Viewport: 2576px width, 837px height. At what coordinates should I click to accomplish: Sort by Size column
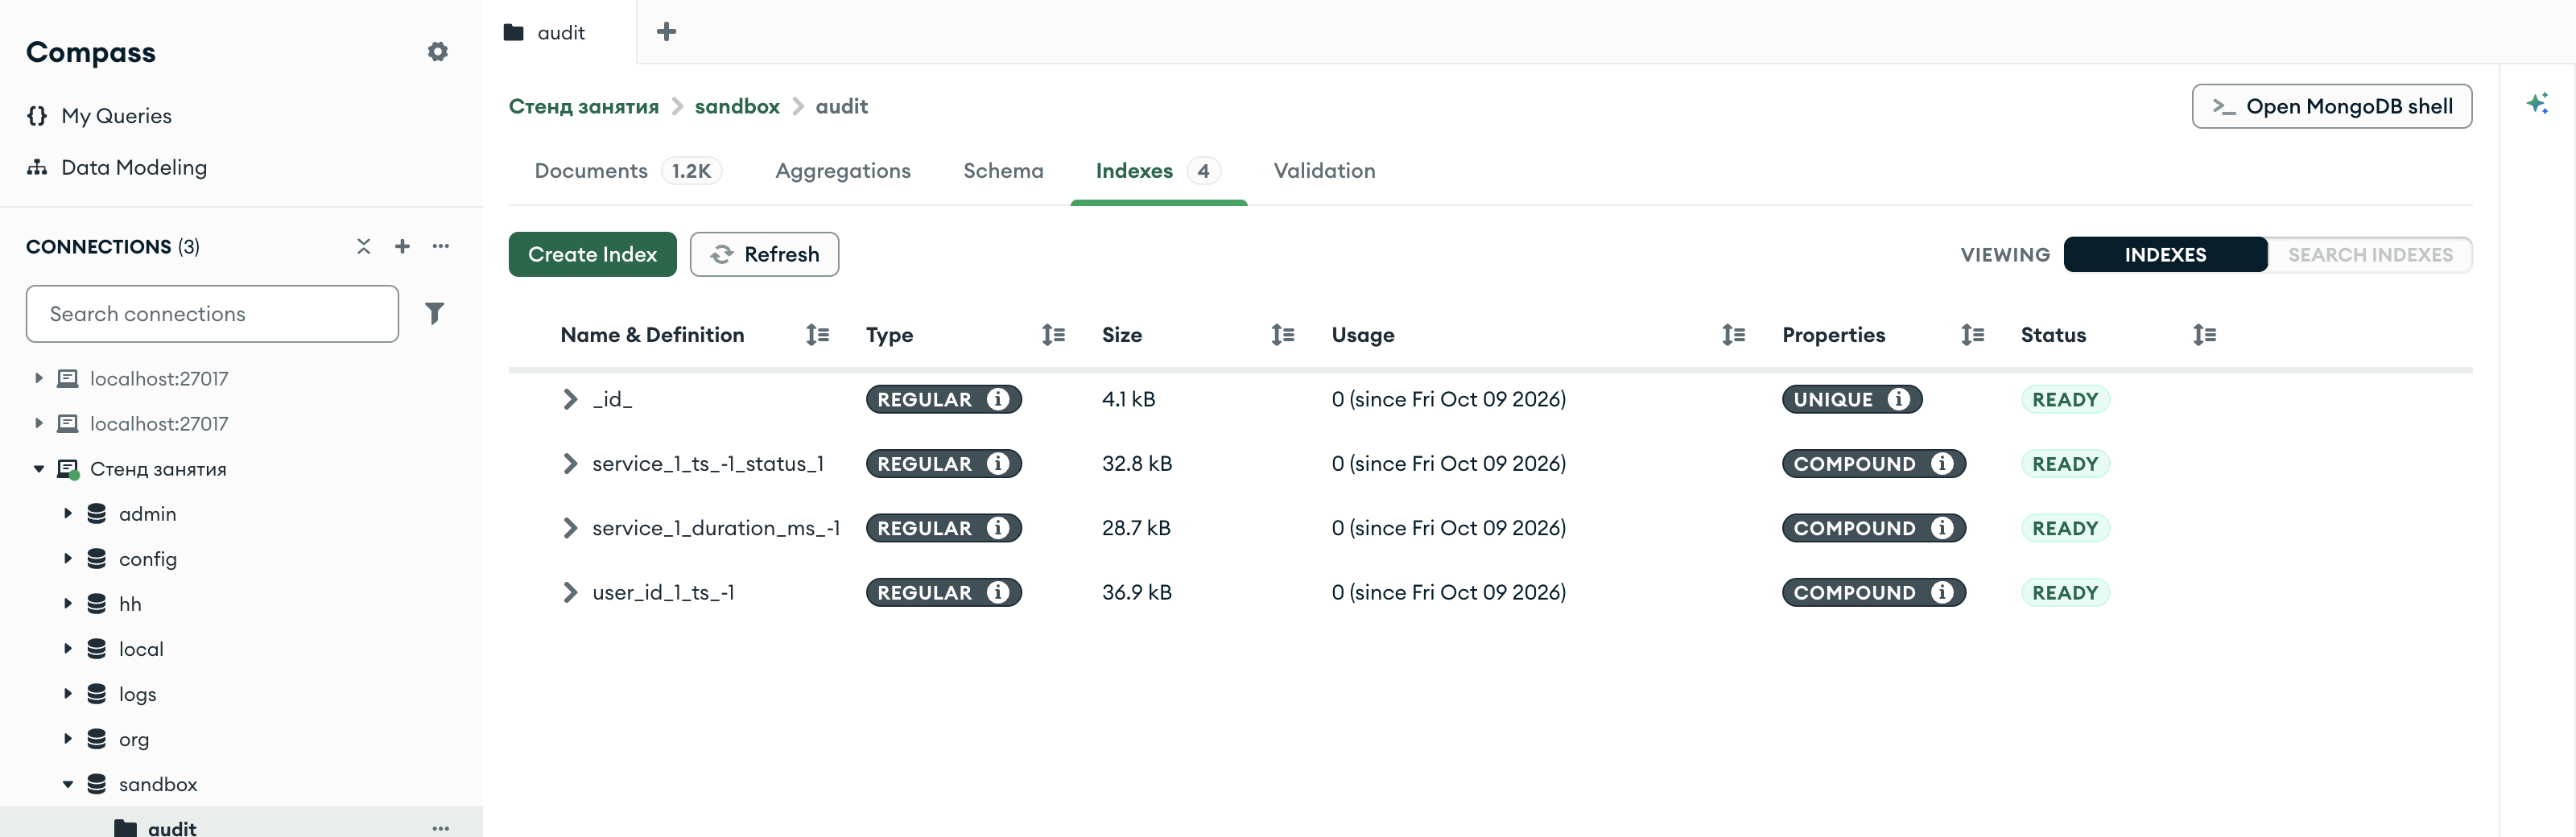[1282, 335]
